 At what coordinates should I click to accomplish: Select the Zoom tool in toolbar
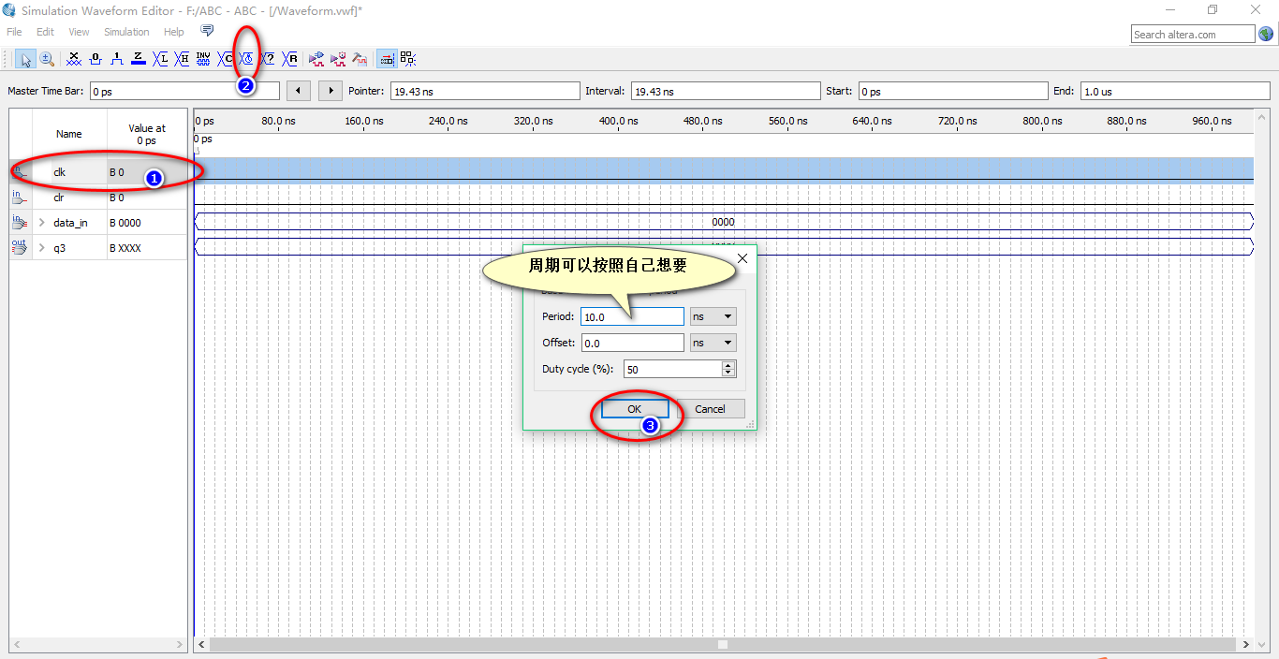[46, 59]
